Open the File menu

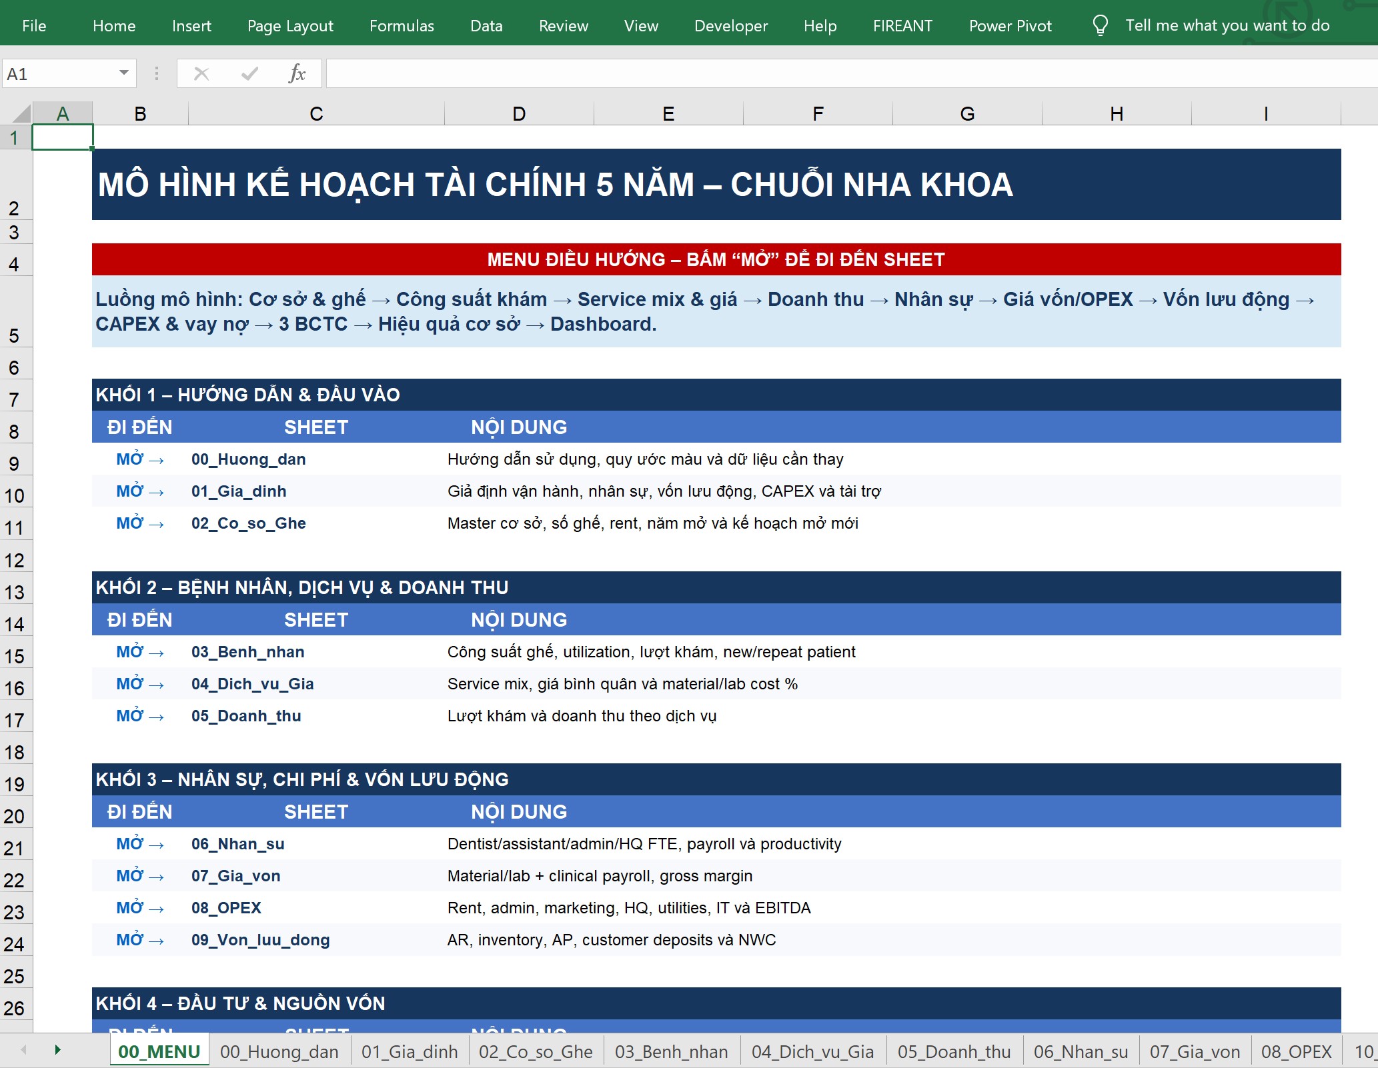pyautogui.click(x=34, y=26)
